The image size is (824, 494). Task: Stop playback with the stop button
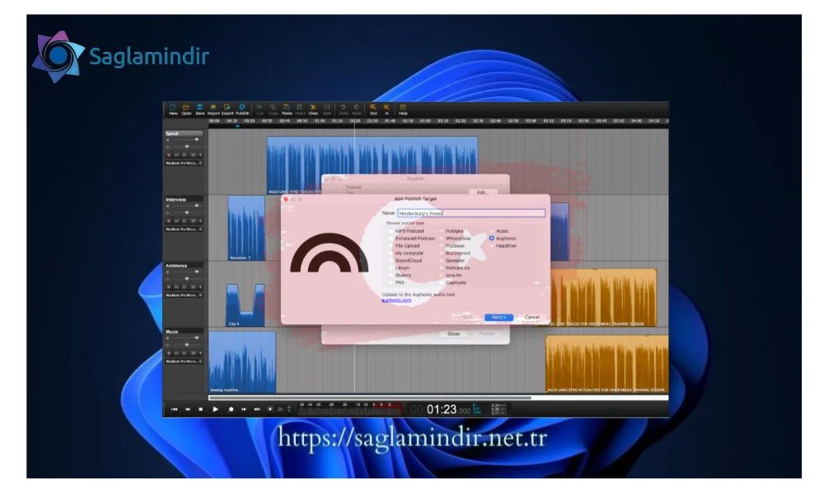click(201, 409)
